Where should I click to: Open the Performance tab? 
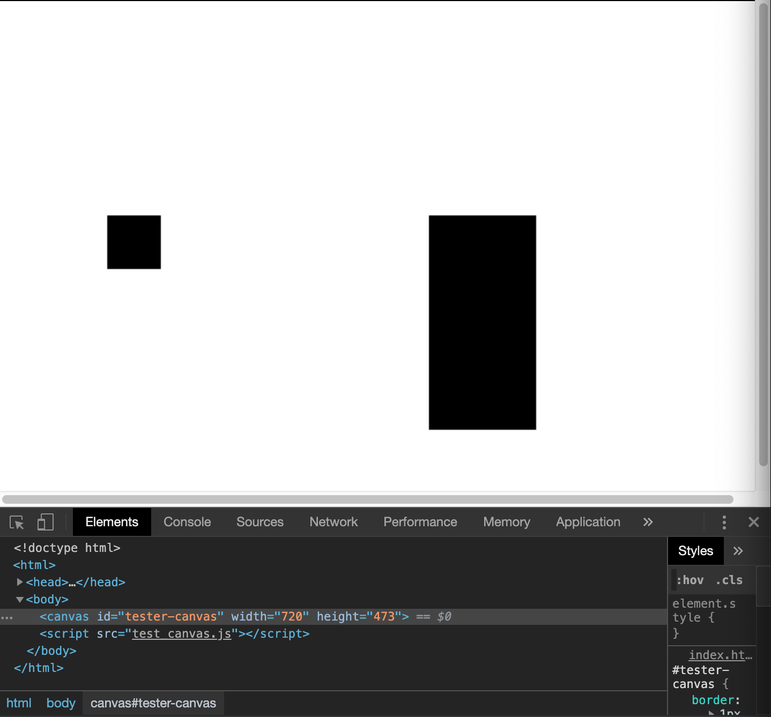click(x=420, y=522)
